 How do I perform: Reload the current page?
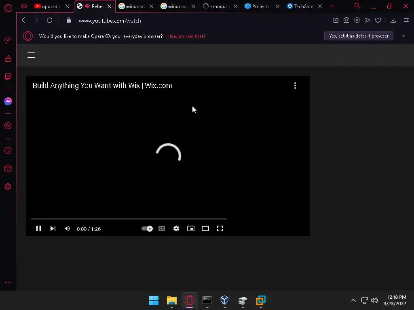coord(49,20)
